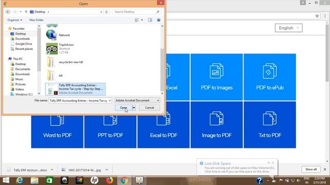This screenshot has height=185, width=330.
Task: Expand the view options arrow
Action: coord(142,20)
